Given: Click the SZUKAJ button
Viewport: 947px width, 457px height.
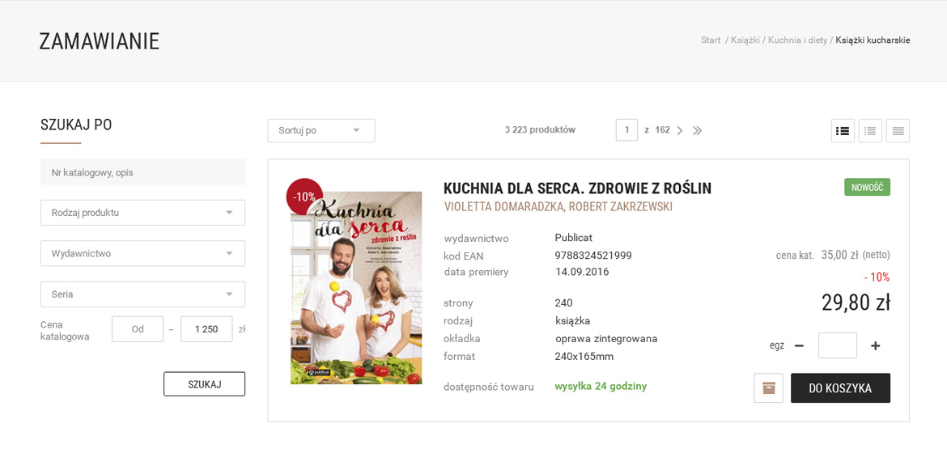Looking at the screenshot, I should coord(204,384).
